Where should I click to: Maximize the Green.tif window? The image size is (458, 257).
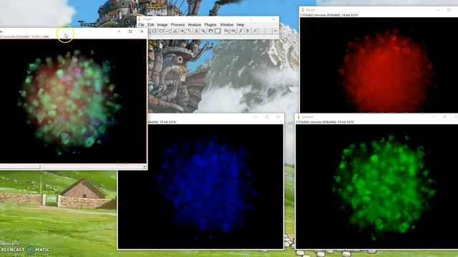click(445, 117)
